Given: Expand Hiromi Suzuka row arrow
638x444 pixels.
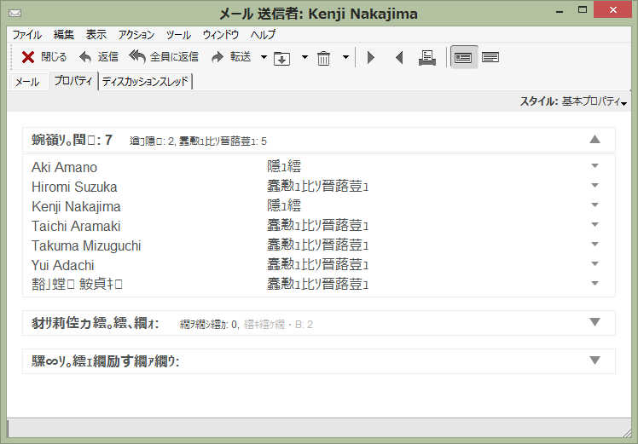Looking at the screenshot, I should 594,186.
